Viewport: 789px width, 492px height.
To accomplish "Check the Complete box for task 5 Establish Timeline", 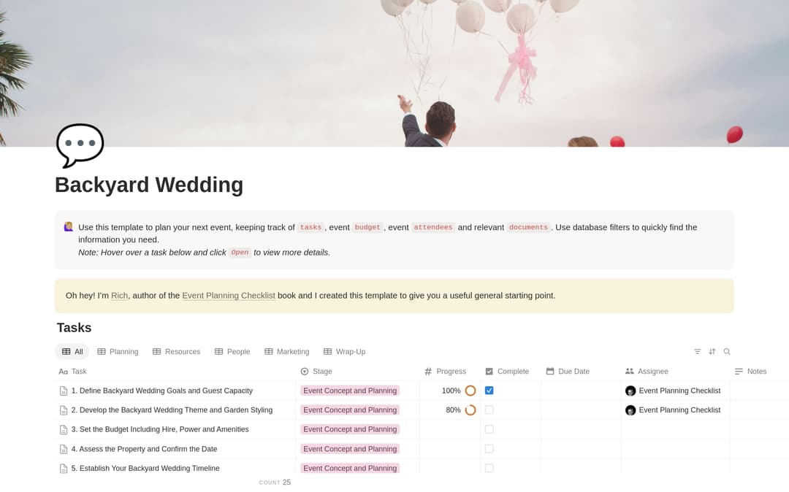I will click(489, 469).
